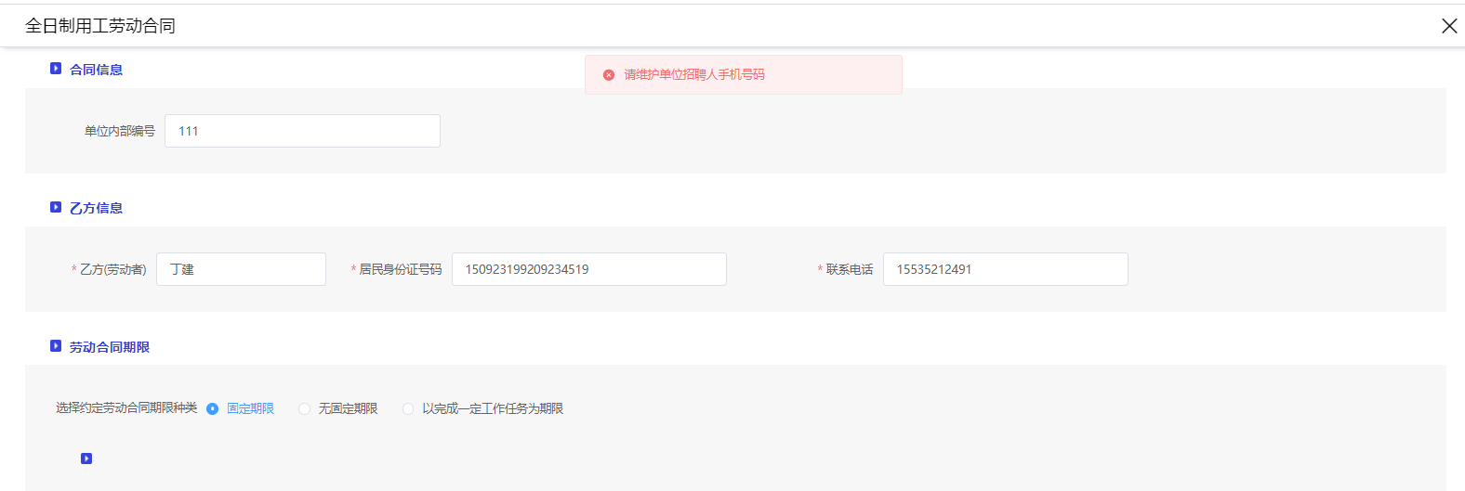The image size is (1465, 491).
Task: Click the 乙方(劳动者) name field
Action: pos(241,269)
